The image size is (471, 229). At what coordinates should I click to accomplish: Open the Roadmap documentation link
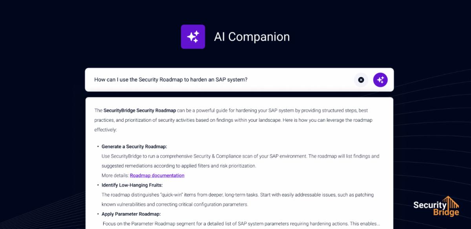pos(157,175)
